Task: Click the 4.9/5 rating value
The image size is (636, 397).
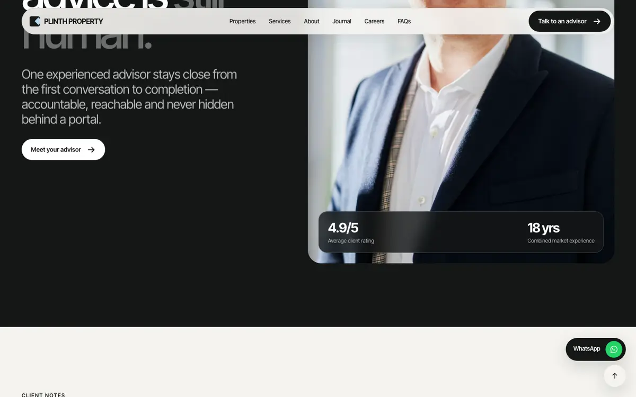Action: pyautogui.click(x=343, y=228)
